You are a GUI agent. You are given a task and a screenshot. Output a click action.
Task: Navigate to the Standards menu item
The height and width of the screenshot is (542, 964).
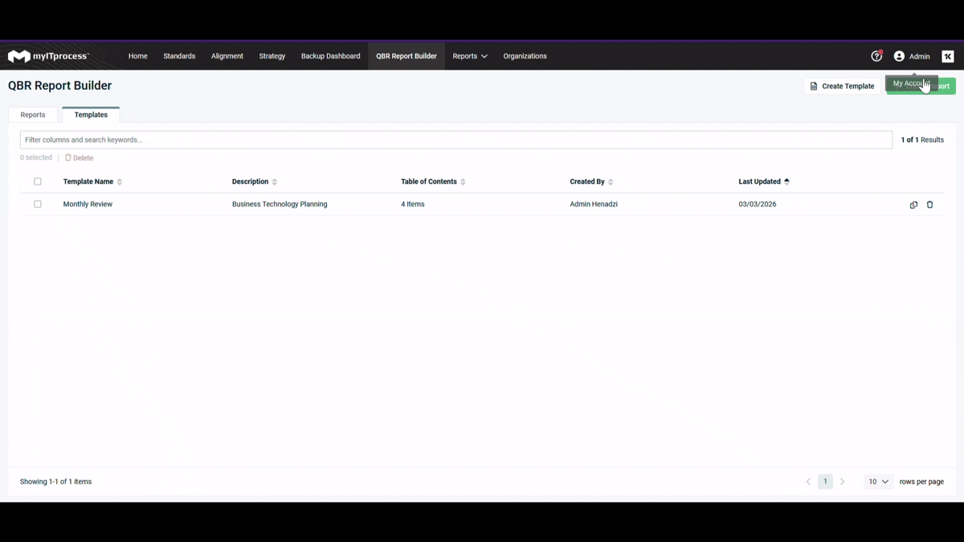179,56
